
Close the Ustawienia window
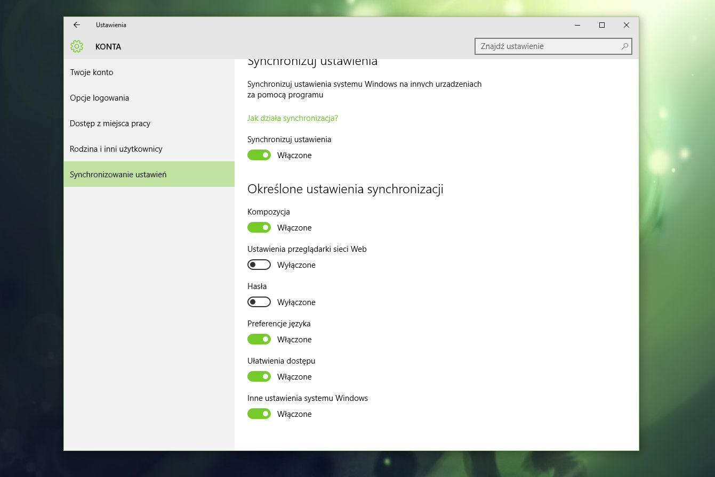click(626, 25)
